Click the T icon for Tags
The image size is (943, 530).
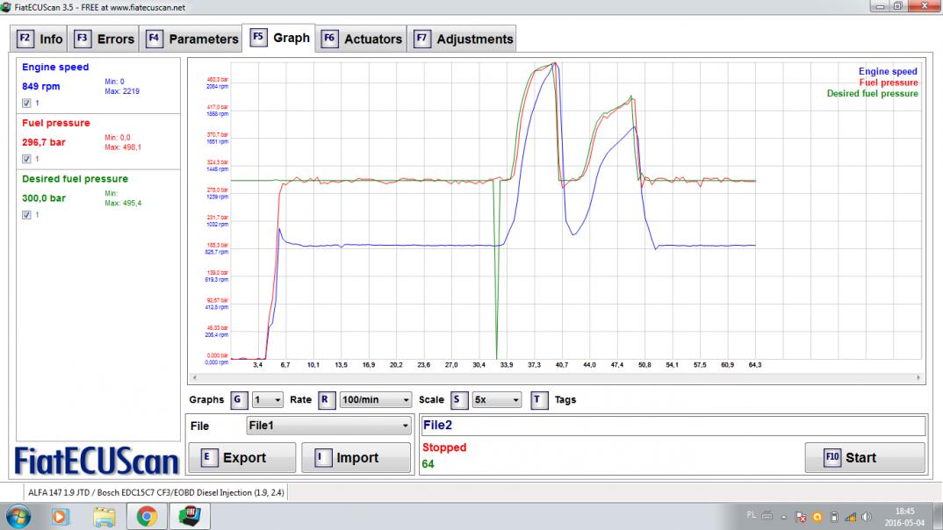pos(539,399)
